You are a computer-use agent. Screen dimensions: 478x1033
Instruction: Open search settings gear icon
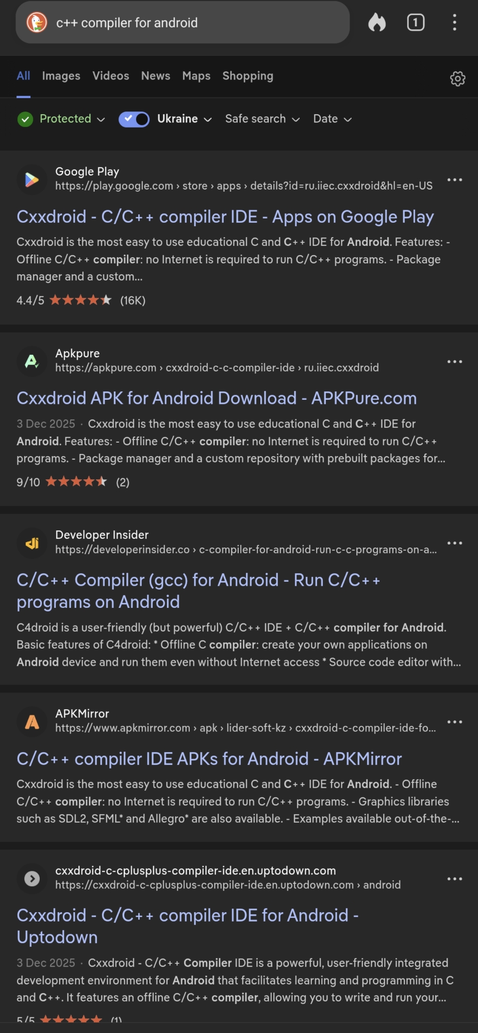point(457,79)
